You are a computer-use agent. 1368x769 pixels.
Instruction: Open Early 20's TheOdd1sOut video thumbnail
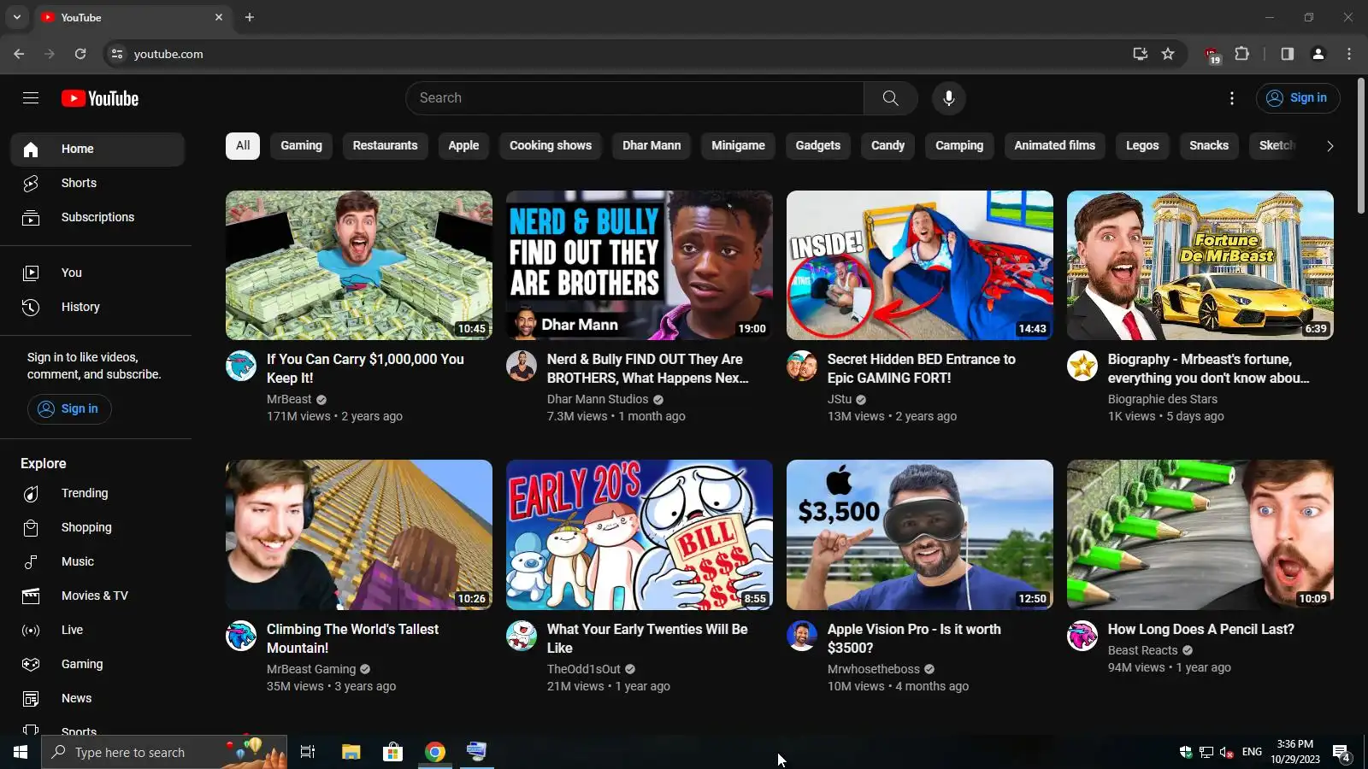(640, 535)
